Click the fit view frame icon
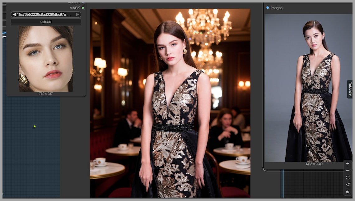355x201 pixels. [x=348, y=178]
